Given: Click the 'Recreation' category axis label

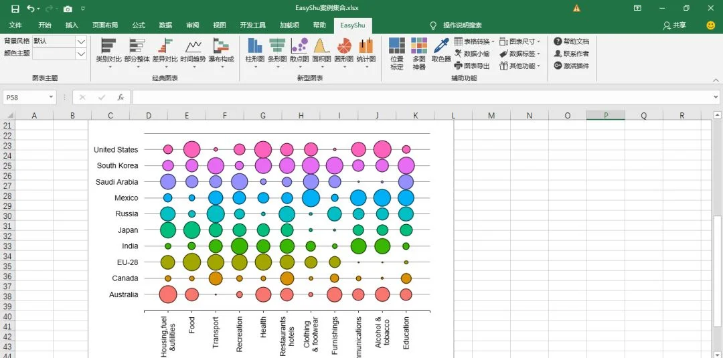Looking at the screenshot, I should tap(239, 335).
